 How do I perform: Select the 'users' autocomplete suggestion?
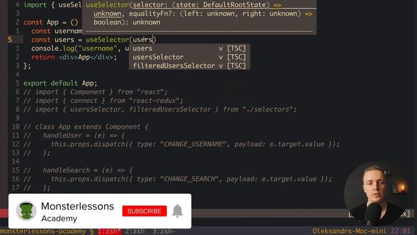tap(189, 48)
